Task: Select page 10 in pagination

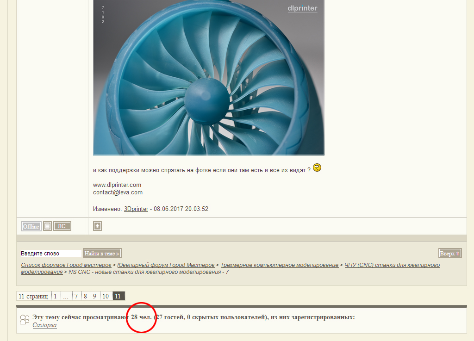Action: (x=106, y=296)
